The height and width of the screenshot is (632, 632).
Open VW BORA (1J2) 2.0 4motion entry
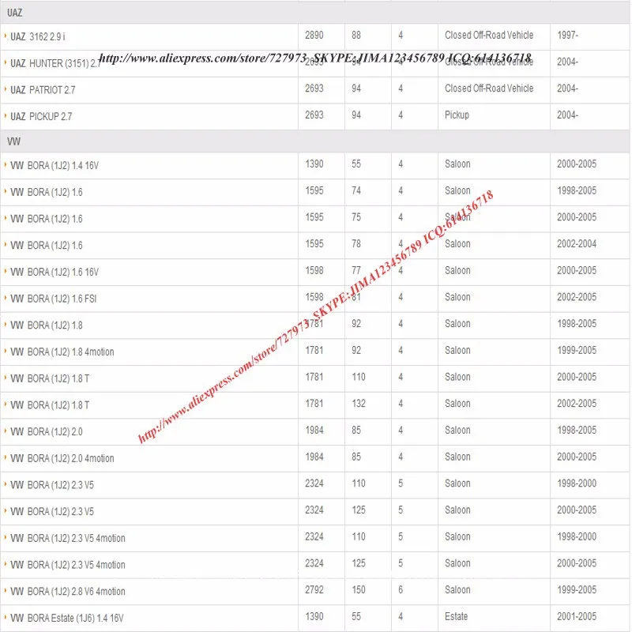coord(62,458)
